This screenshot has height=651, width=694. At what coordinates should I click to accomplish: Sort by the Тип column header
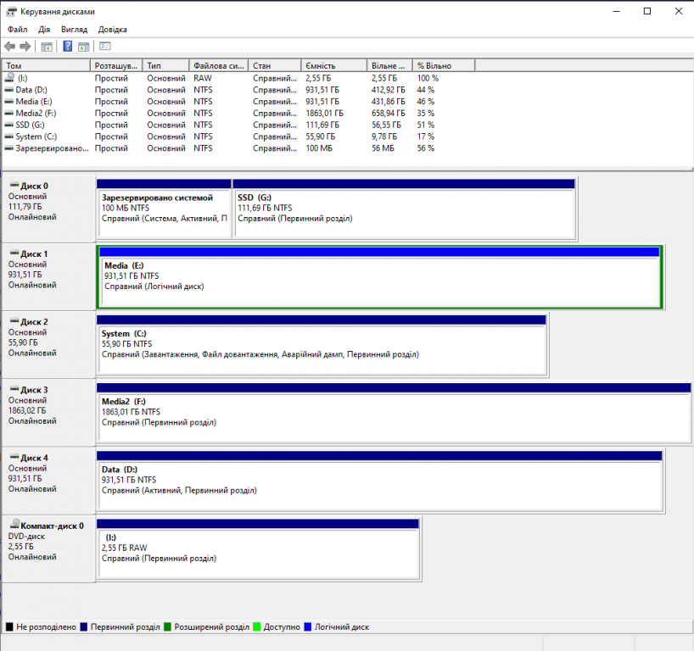166,65
